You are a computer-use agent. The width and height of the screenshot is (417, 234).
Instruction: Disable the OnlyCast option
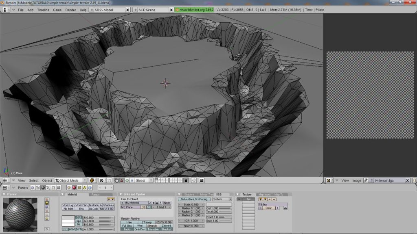pyautogui.click(x=140, y=229)
